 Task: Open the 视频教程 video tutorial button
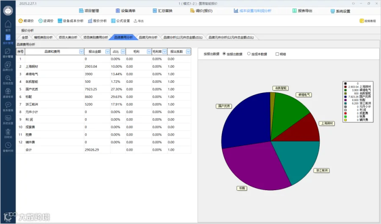point(367,21)
